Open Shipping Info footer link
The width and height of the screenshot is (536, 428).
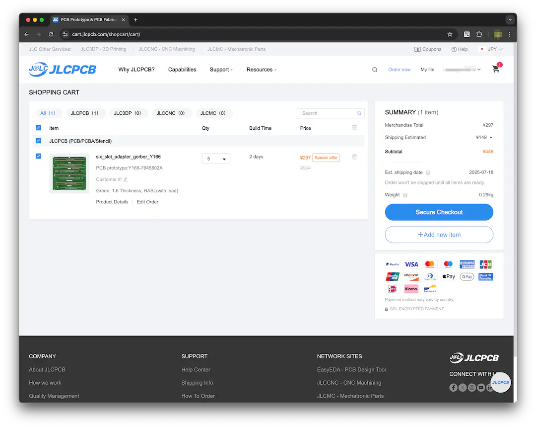click(197, 383)
